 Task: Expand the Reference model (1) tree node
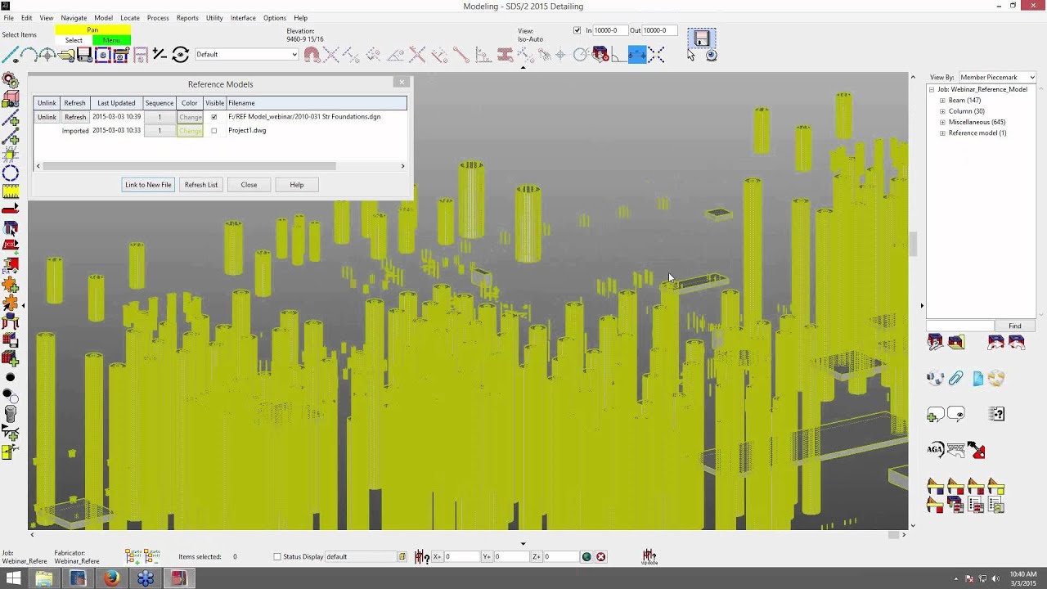(942, 133)
